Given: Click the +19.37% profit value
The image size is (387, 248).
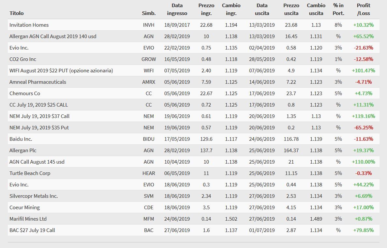Looking at the screenshot, I should click(x=363, y=151).
